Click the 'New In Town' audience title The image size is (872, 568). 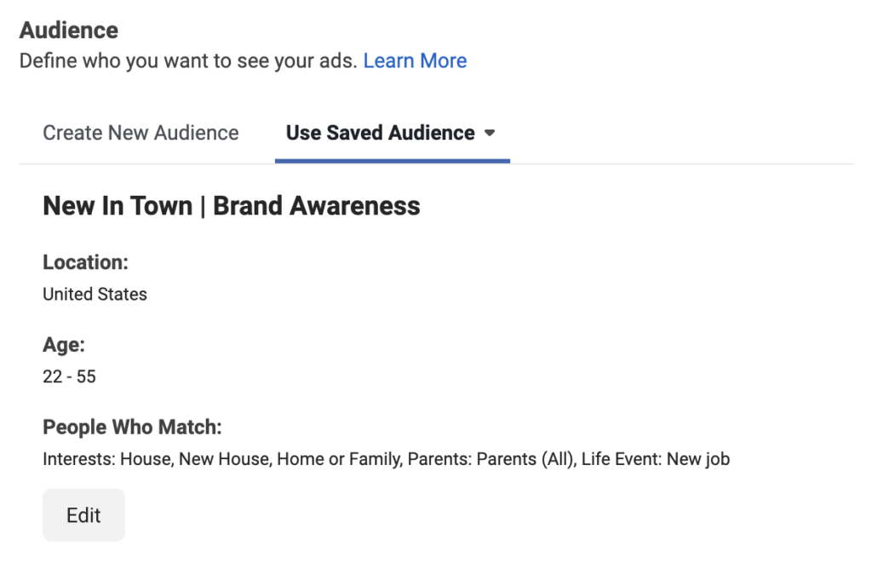pyautogui.click(x=118, y=206)
